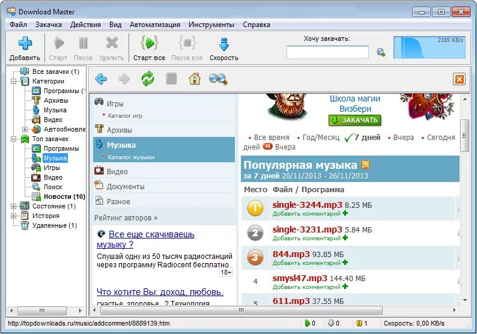This screenshot has width=477, height=334.
Task: Click the Удалить cross icon
Action: point(112,43)
